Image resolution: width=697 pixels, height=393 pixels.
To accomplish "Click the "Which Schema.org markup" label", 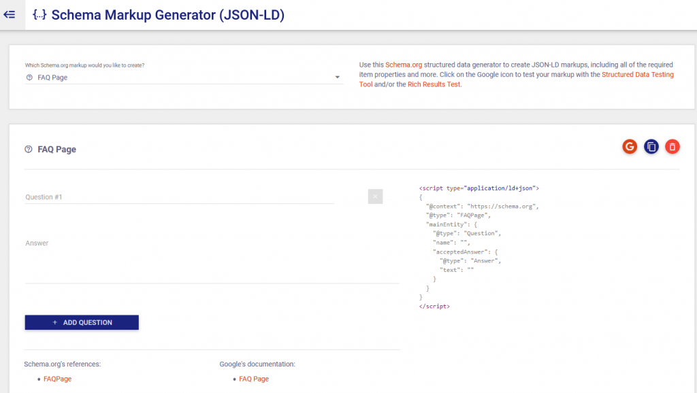I will coord(84,65).
